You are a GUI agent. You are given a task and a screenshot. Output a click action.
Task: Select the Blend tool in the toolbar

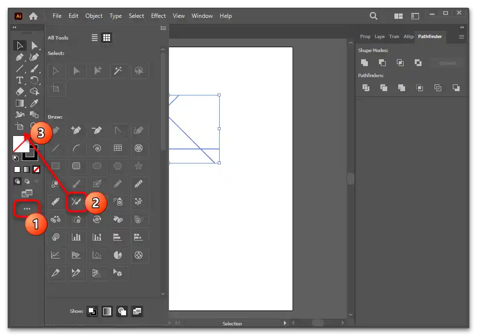click(x=34, y=115)
